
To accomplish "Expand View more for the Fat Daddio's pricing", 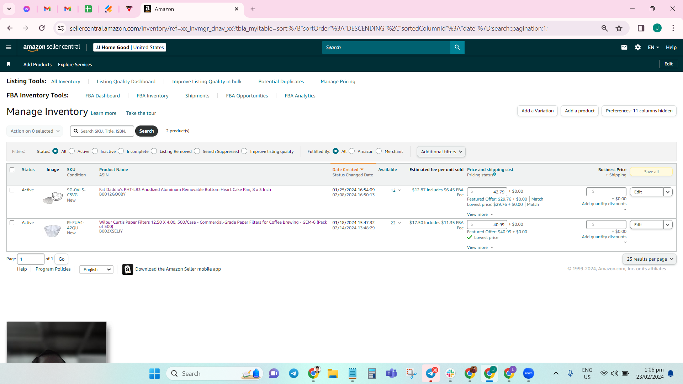I will [x=480, y=214].
